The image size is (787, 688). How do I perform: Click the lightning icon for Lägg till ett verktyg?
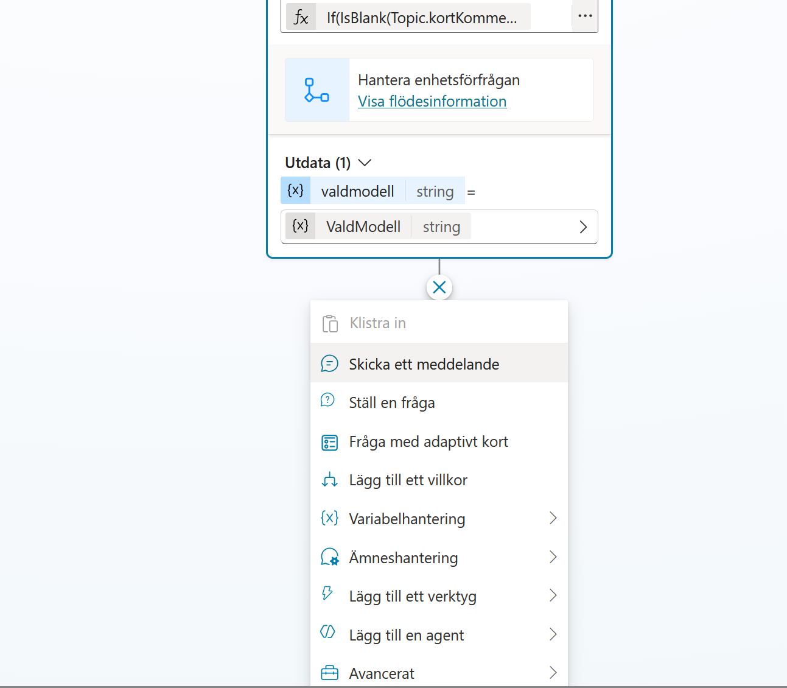[327, 593]
